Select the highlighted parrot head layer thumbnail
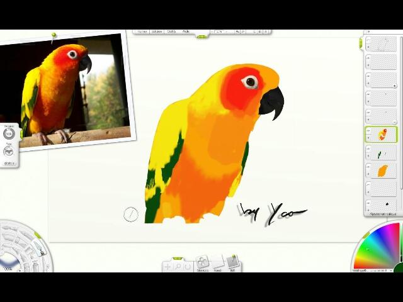403x302 pixels. 384,134
